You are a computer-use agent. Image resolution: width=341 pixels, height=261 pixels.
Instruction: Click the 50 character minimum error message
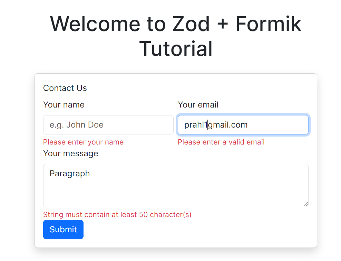117,215
